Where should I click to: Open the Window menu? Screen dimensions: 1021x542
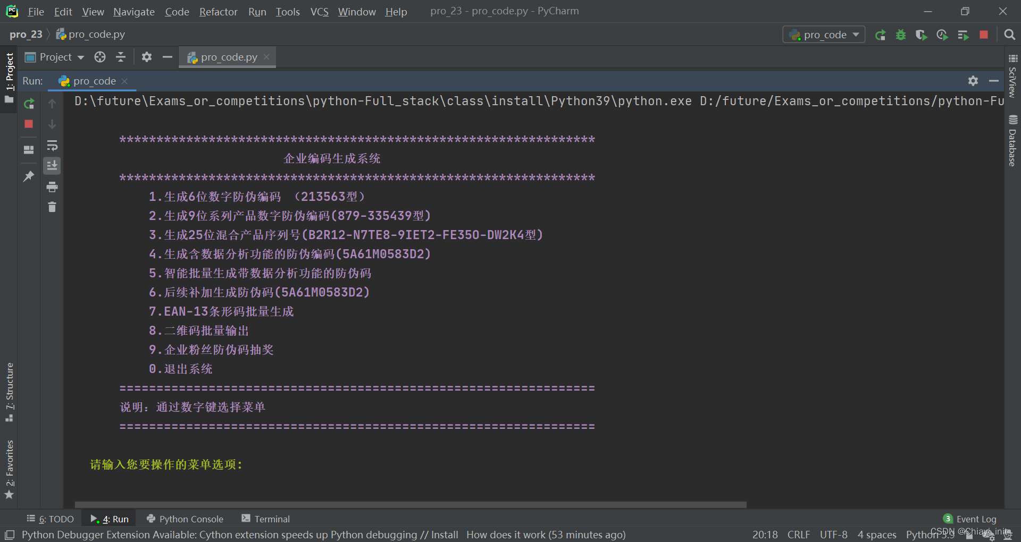[x=357, y=12]
